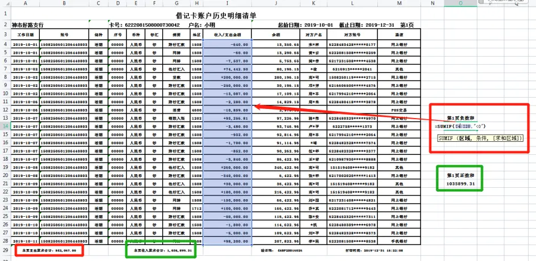The width and height of the screenshot is (536, 261).
Task: Click the balance cell 346,422.96
Action: 276,167
